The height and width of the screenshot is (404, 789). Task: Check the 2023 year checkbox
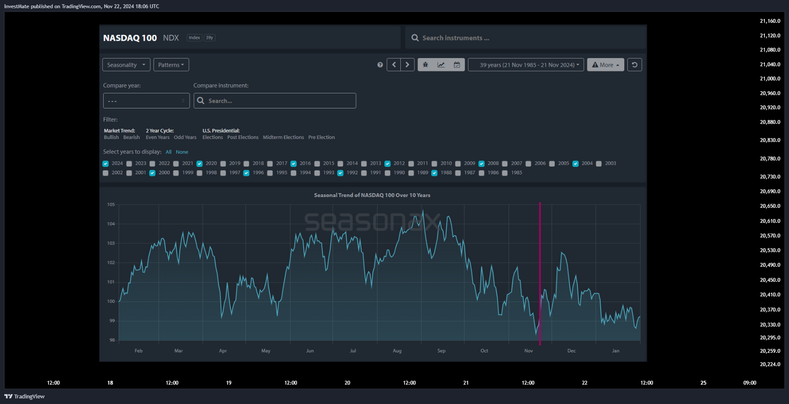click(x=129, y=163)
